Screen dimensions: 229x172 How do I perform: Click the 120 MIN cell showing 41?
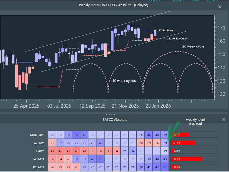click(149, 167)
